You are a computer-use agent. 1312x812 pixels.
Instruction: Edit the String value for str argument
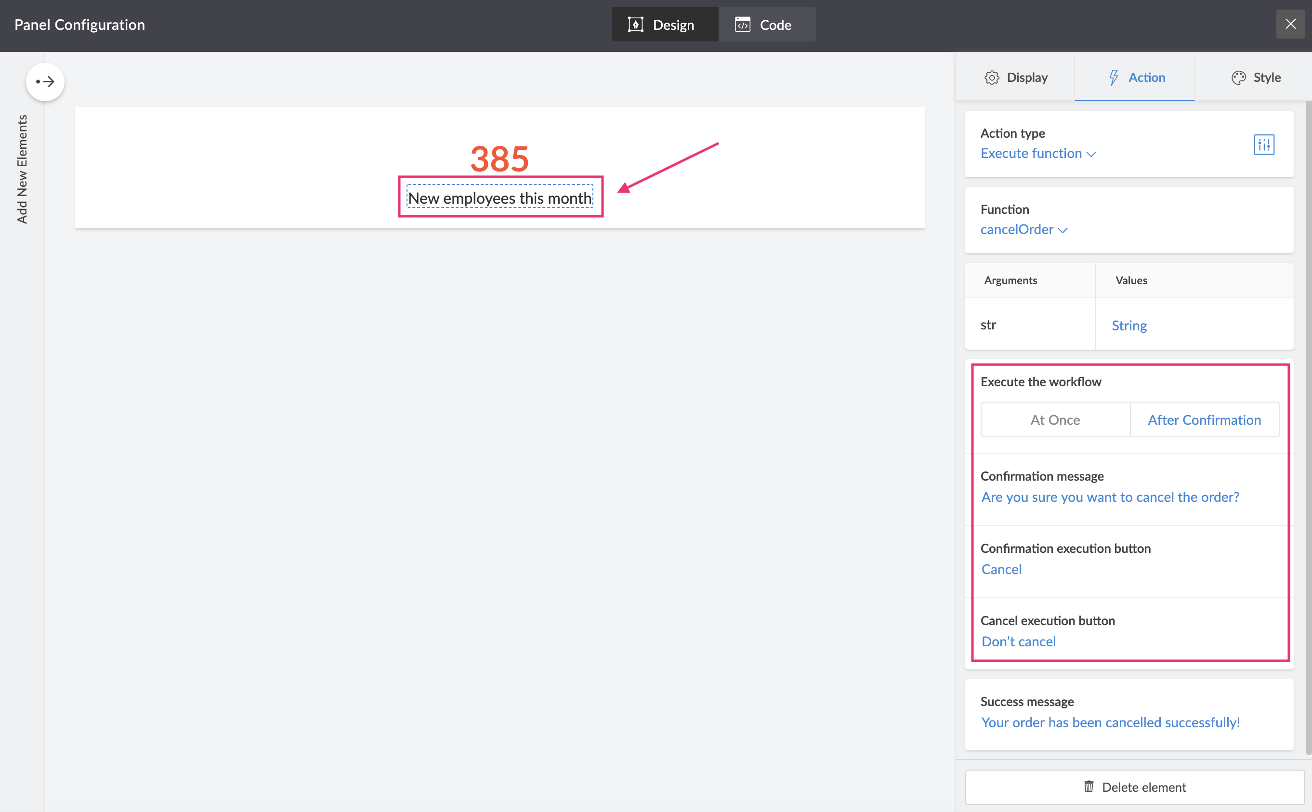click(x=1129, y=326)
